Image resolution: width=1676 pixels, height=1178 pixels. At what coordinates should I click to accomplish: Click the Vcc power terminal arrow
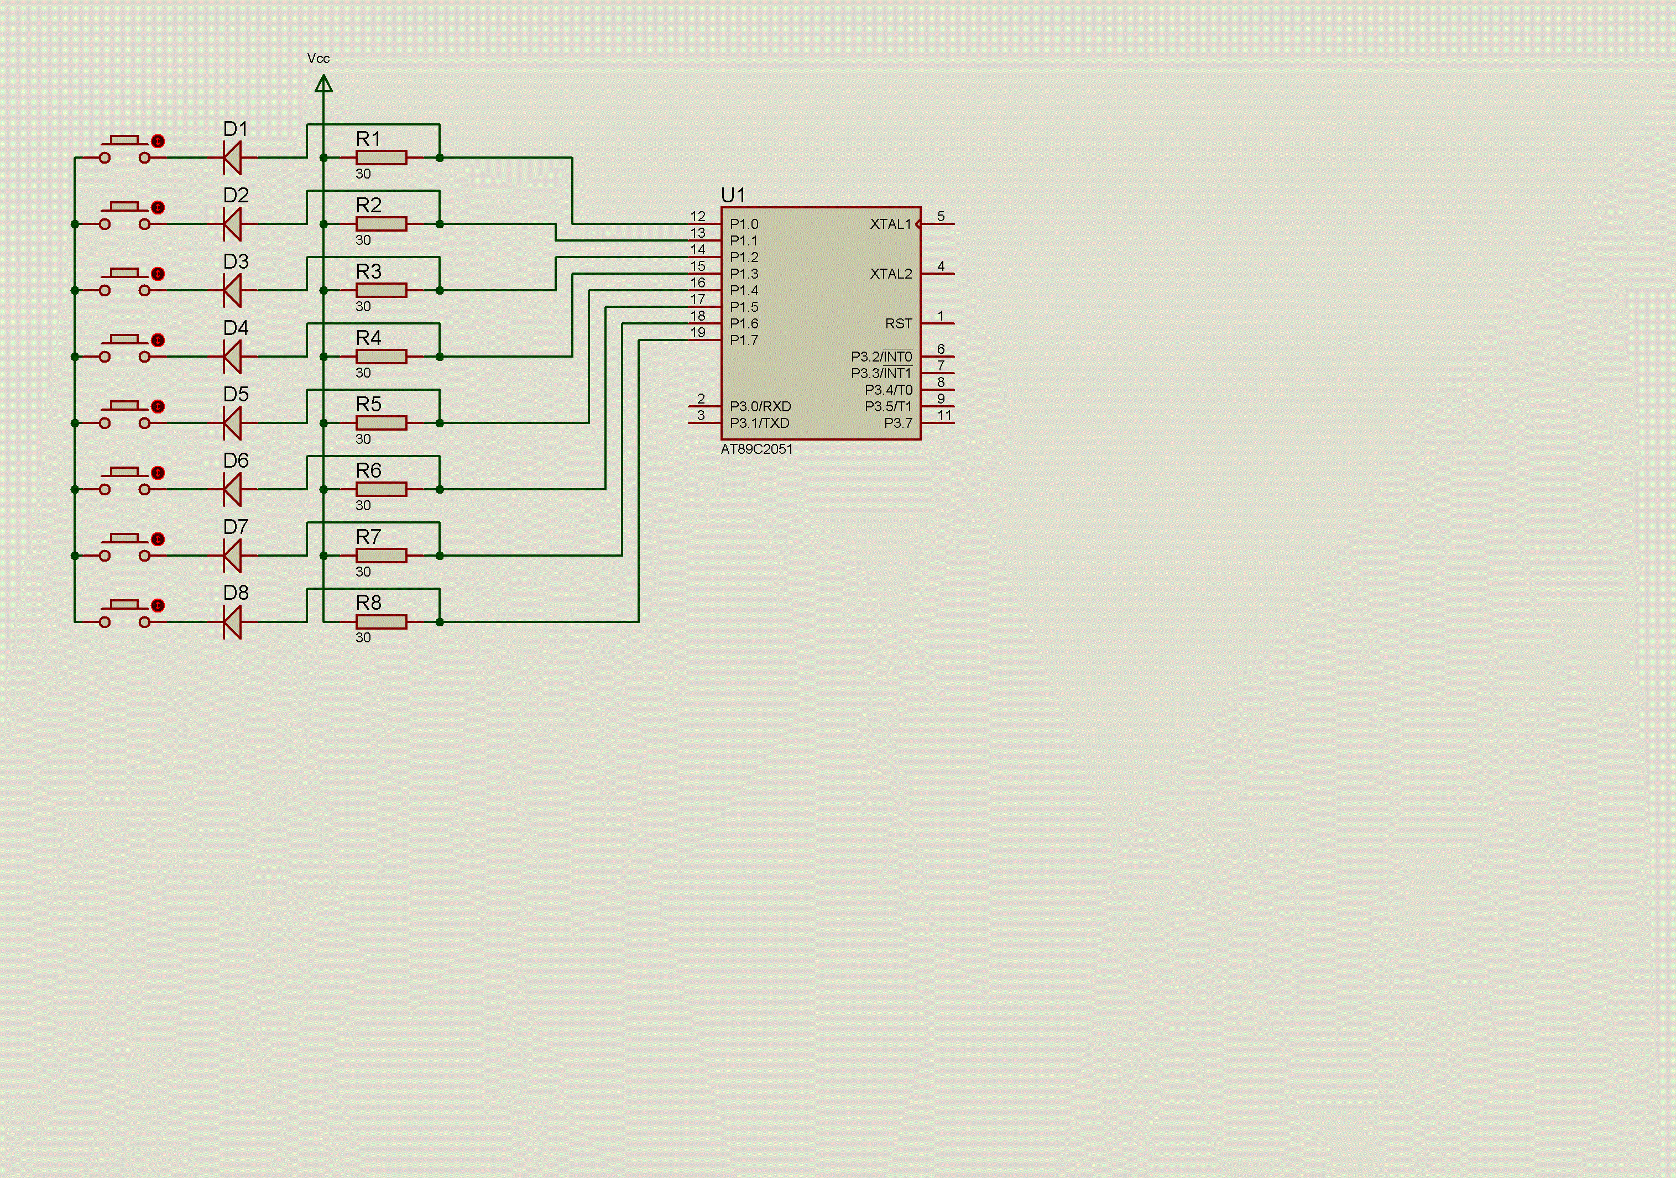pyautogui.click(x=323, y=84)
